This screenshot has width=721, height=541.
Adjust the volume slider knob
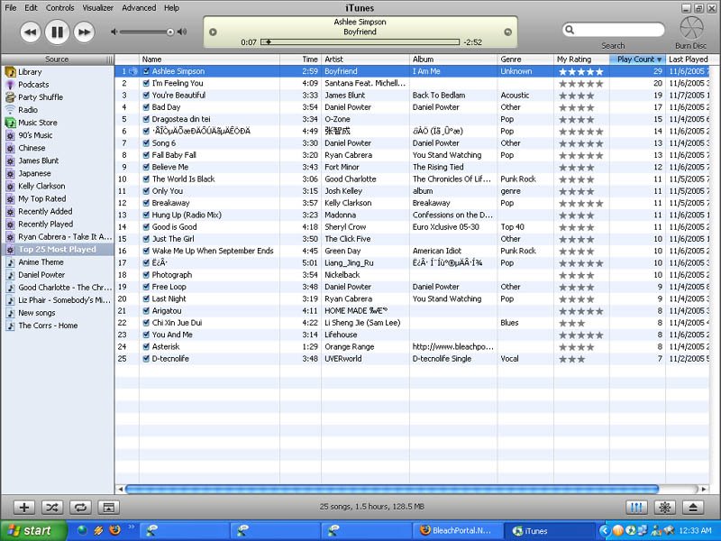[170, 32]
